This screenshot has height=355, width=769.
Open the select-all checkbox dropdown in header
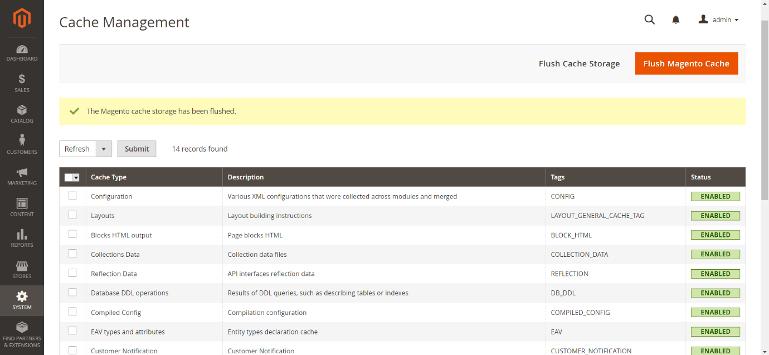[x=76, y=177]
